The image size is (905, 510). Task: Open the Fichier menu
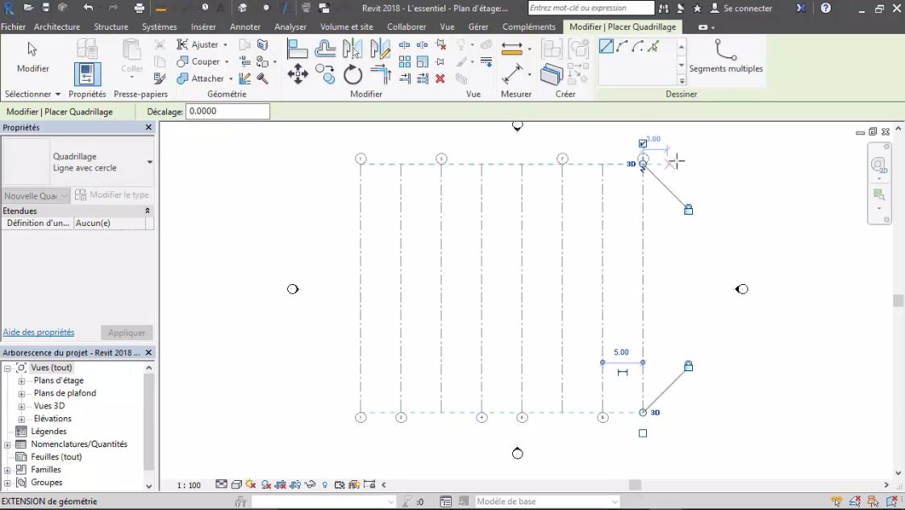coord(13,27)
